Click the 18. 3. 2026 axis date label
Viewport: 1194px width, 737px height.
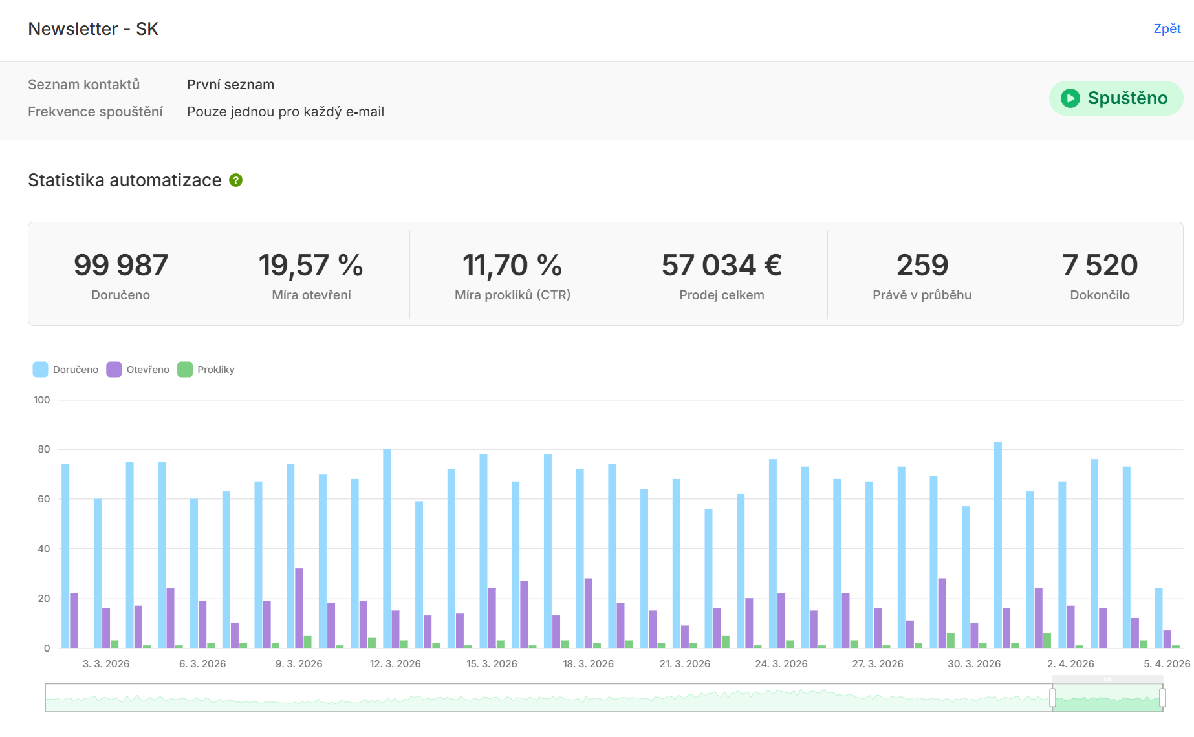click(589, 664)
